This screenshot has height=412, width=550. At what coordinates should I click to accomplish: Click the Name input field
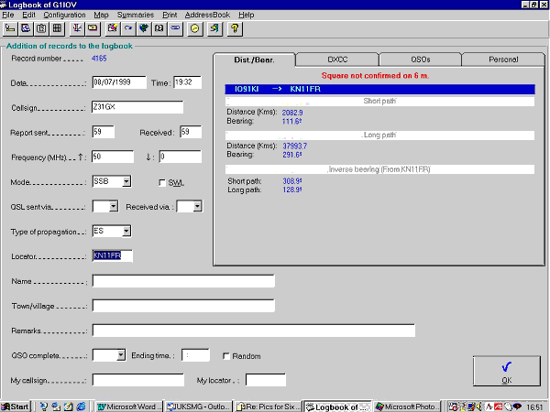tap(183, 281)
